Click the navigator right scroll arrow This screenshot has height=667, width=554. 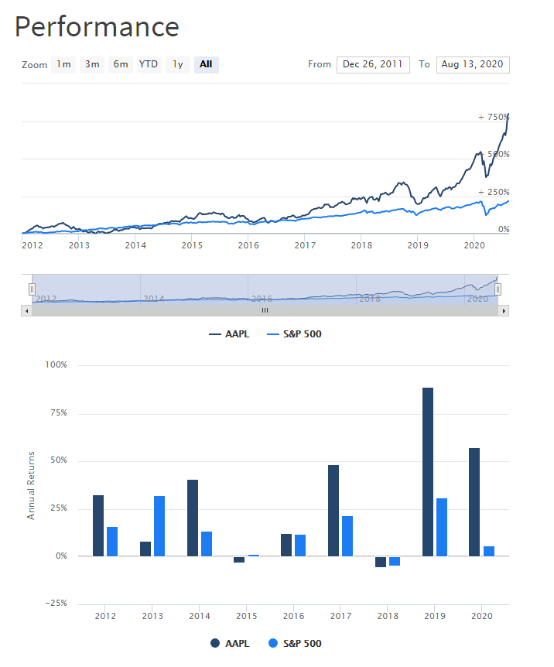[x=504, y=310]
